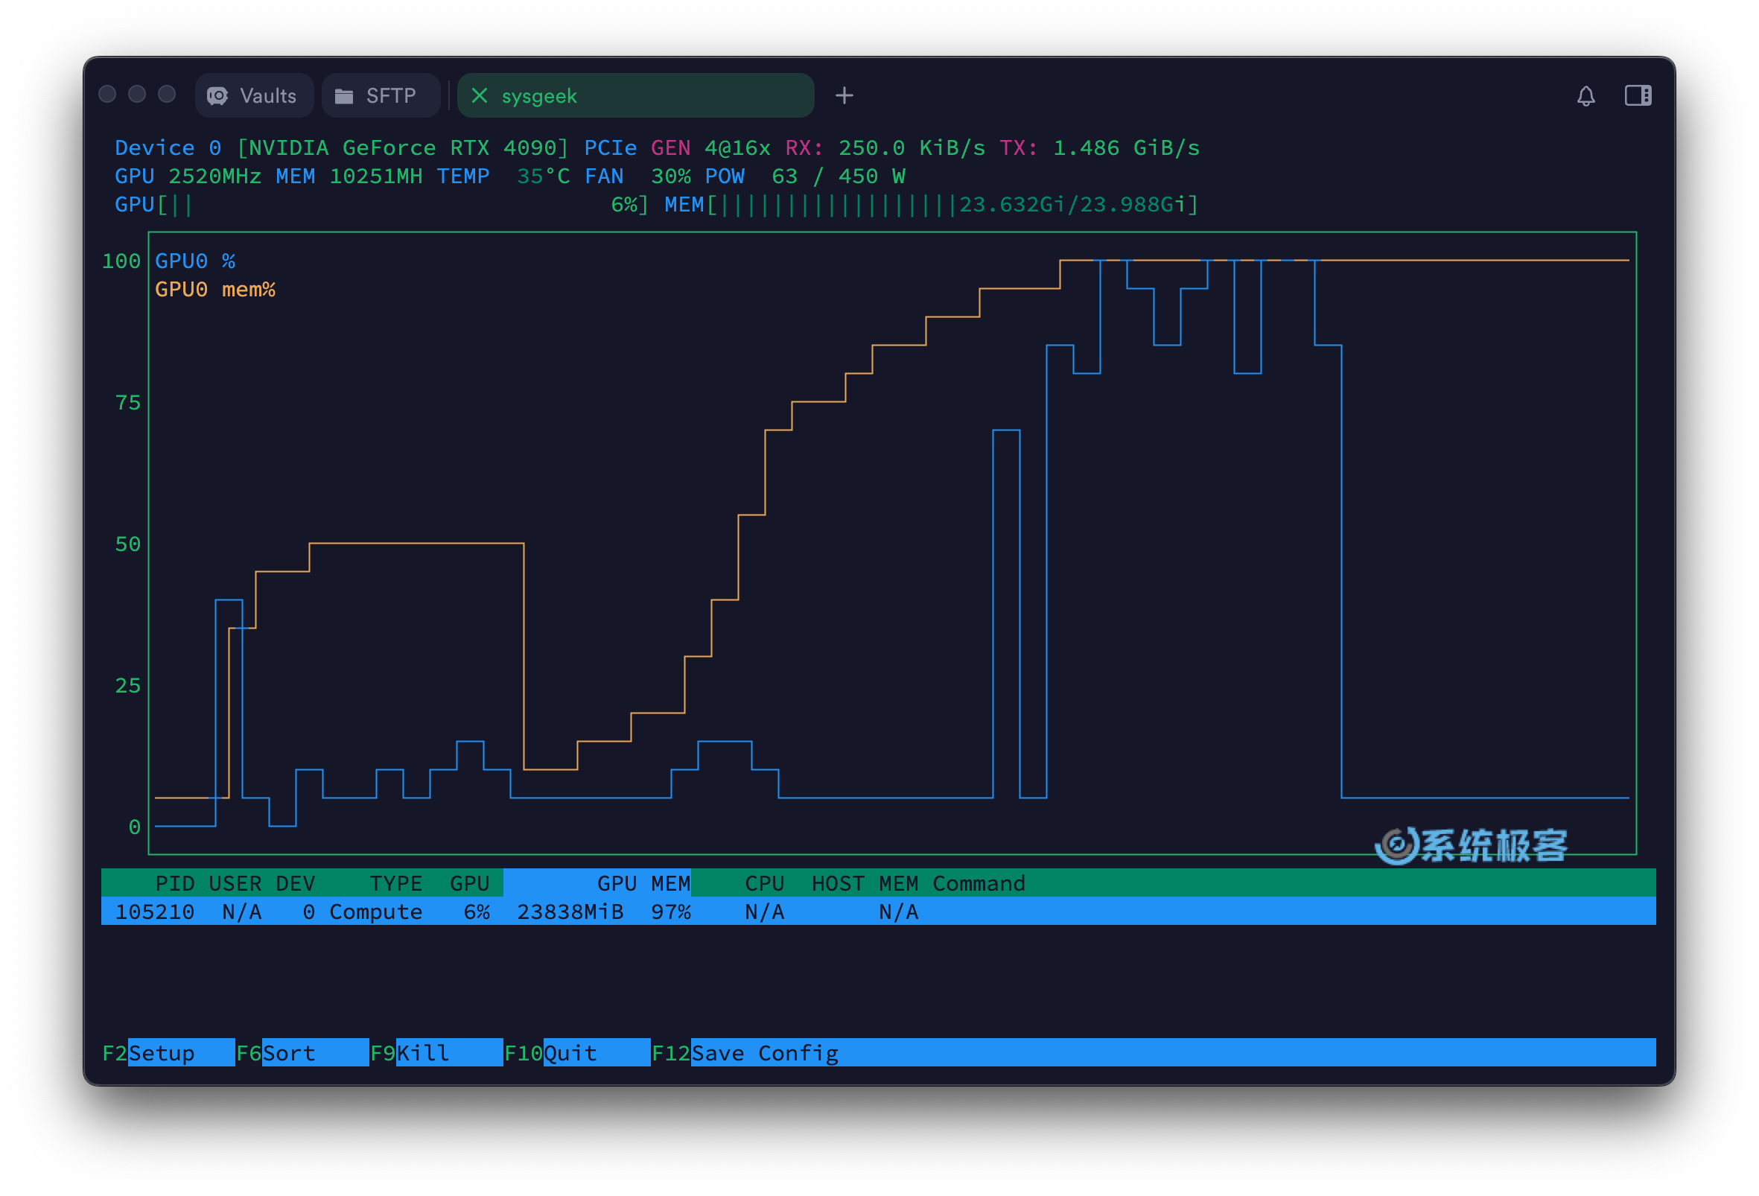Click the POW 63 / 450 W reading
The width and height of the screenshot is (1759, 1196).
tap(804, 176)
